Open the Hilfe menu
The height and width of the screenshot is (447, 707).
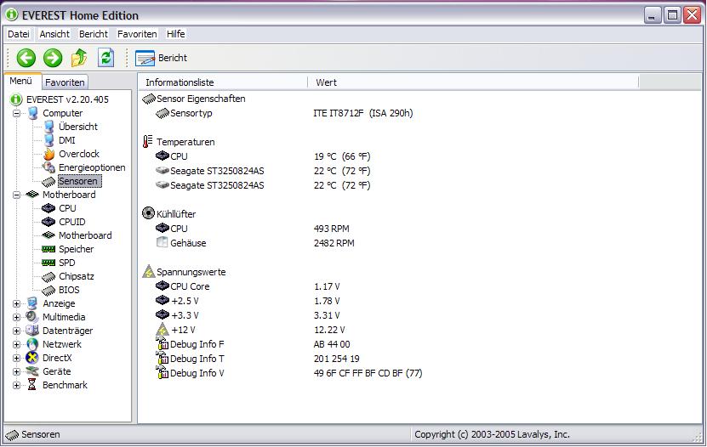(x=176, y=34)
